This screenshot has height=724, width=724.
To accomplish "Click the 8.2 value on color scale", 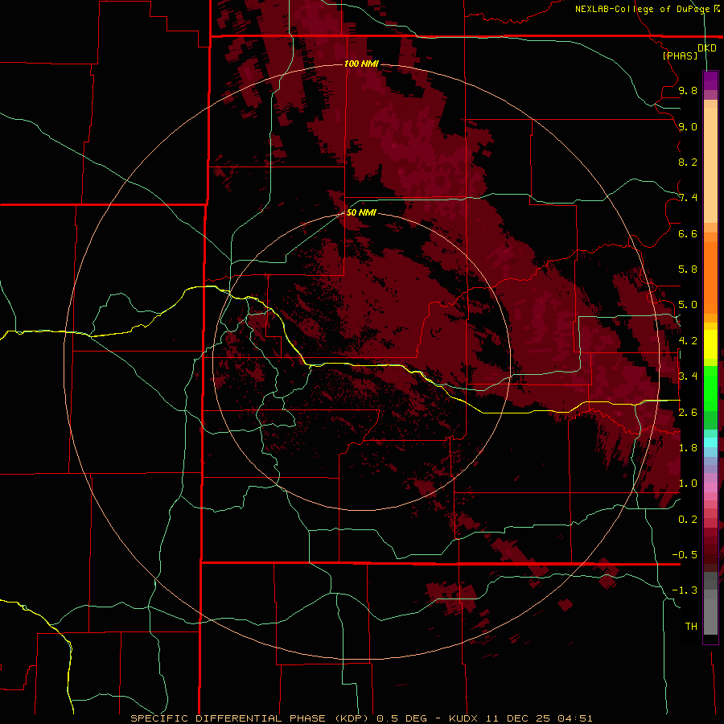I will tap(688, 162).
